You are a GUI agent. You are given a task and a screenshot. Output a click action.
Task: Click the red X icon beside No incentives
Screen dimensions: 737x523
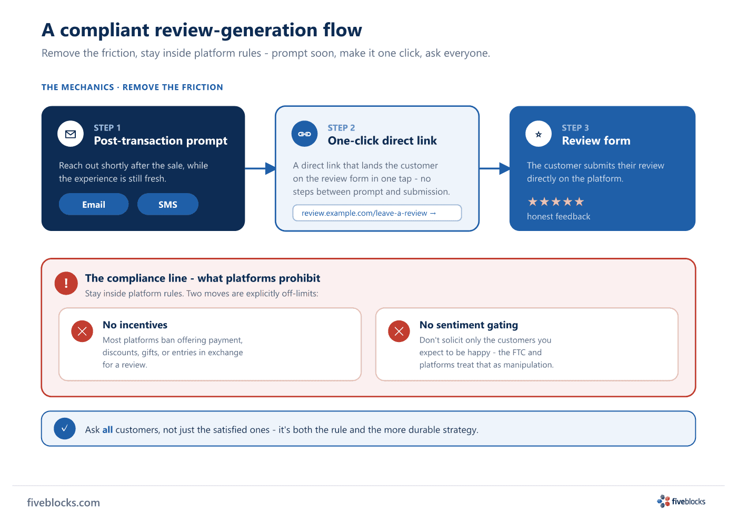82,331
